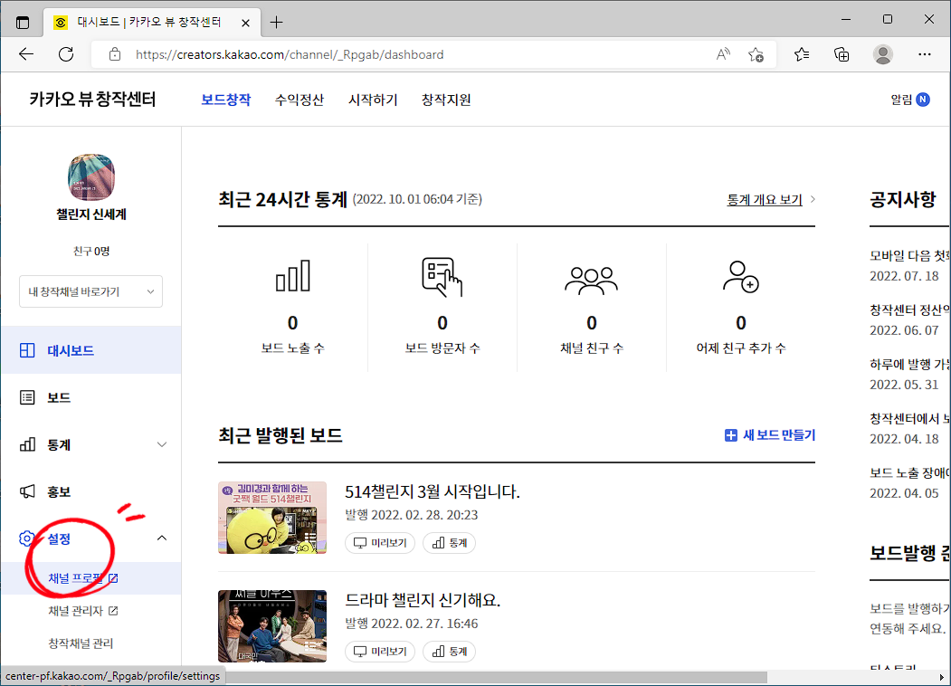Click the 알림 N notification badge

[x=922, y=100]
